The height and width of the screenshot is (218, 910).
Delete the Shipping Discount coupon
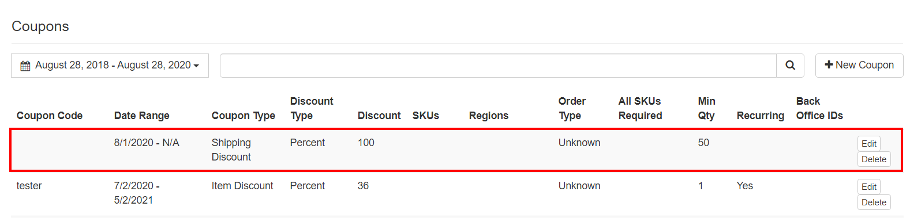point(874,159)
